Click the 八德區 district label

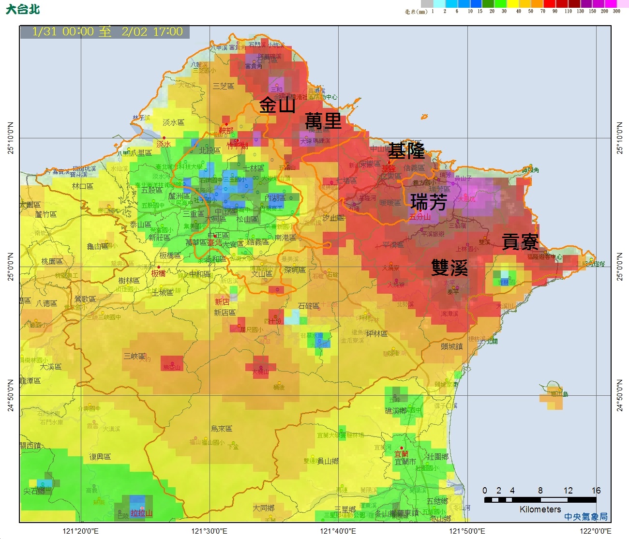click(46, 303)
